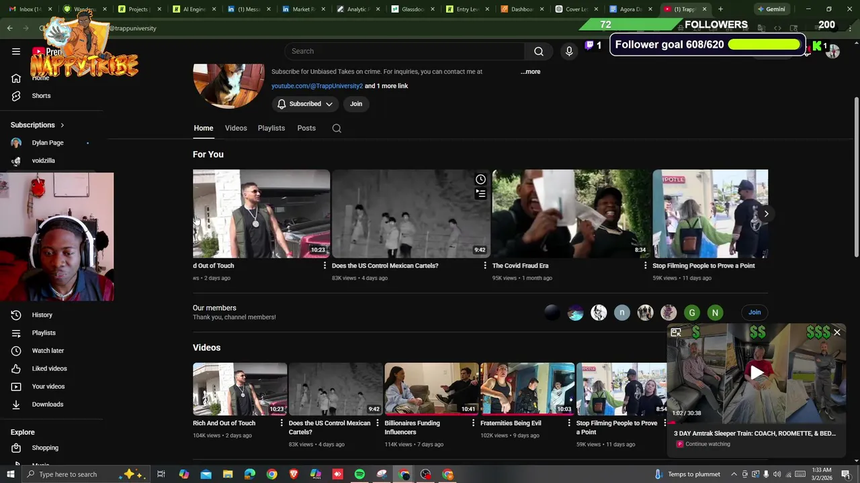Open 'Rich And Out of Touch' thumbnail in Videos

coord(240,389)
